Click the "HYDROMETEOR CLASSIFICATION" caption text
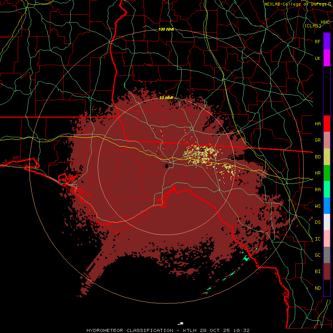333x333 pixels. pos(130,330)
